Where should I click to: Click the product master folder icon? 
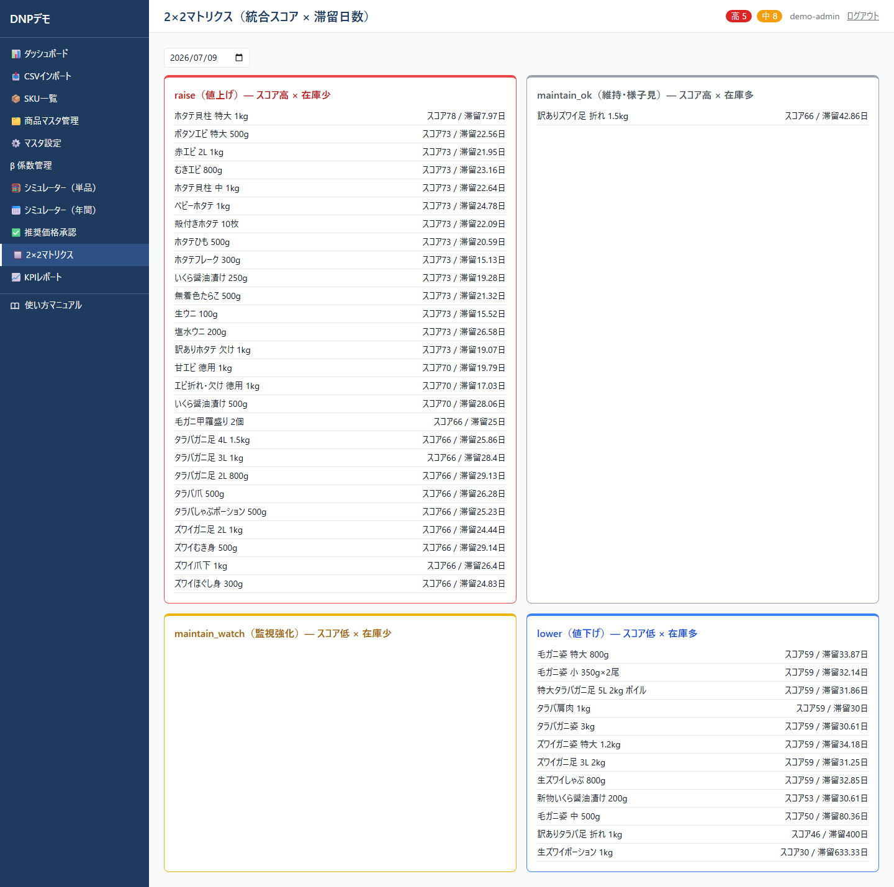16,121
